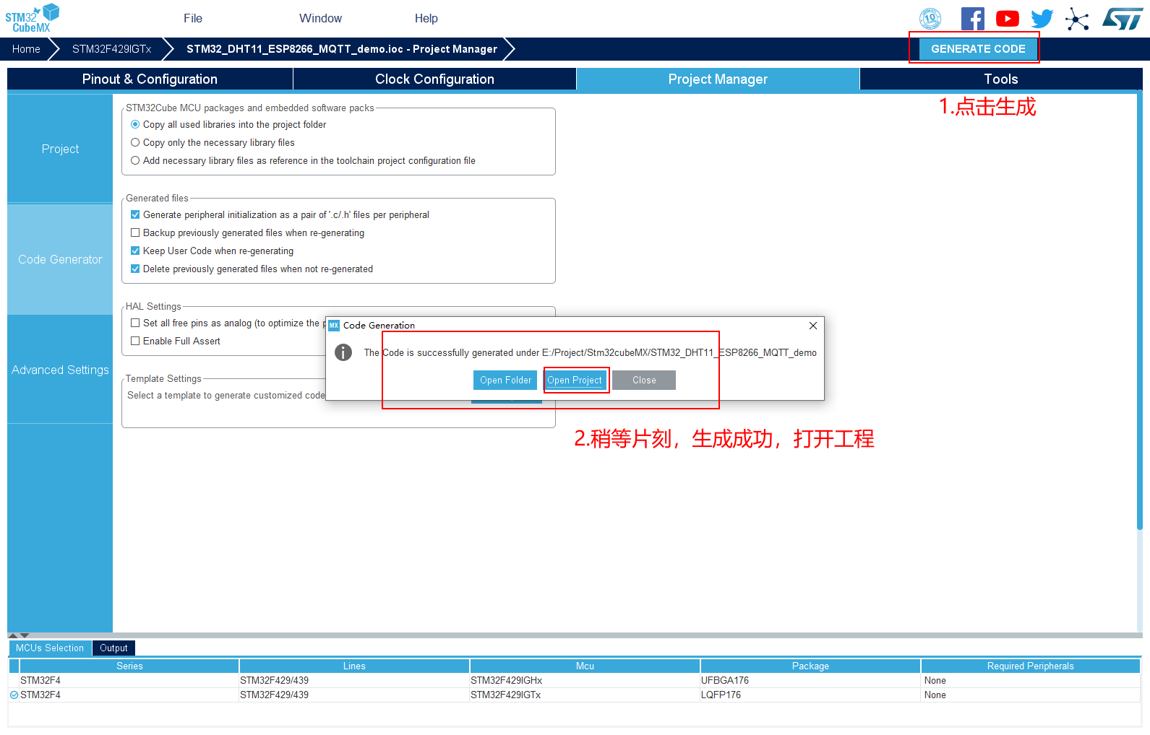Select Copy all used libraries option

click(x=135, y=125)
